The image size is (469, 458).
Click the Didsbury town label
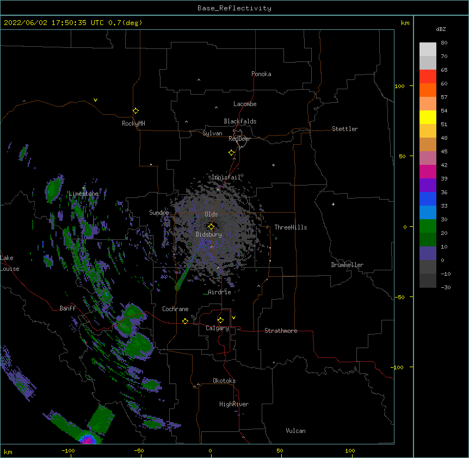[x=209, y=234]
